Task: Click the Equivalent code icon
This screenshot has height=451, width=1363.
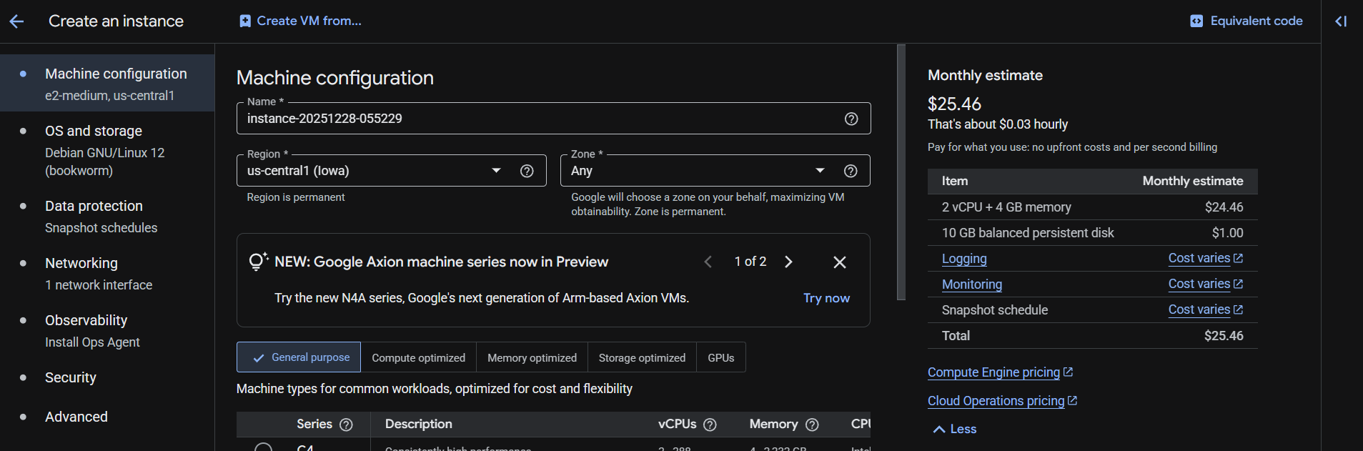Action: (x=1196, y=21)
